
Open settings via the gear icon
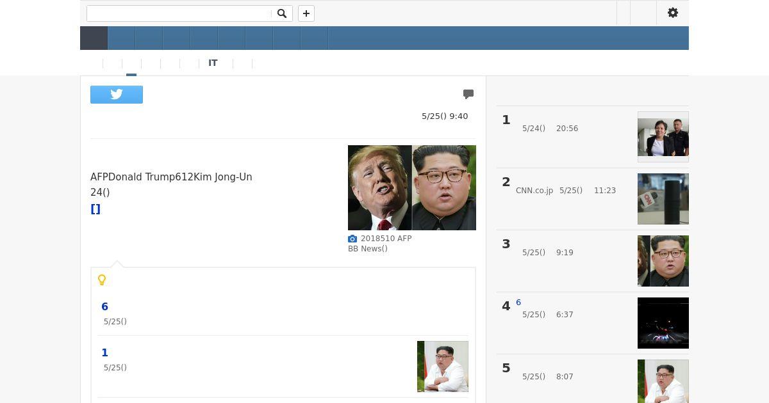click(673, 13)
